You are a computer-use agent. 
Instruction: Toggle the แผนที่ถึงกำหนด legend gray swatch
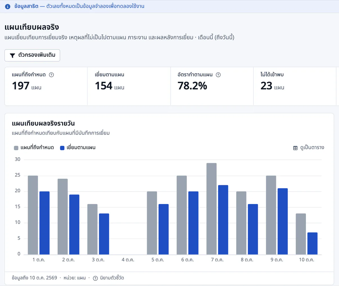point(16,148)
